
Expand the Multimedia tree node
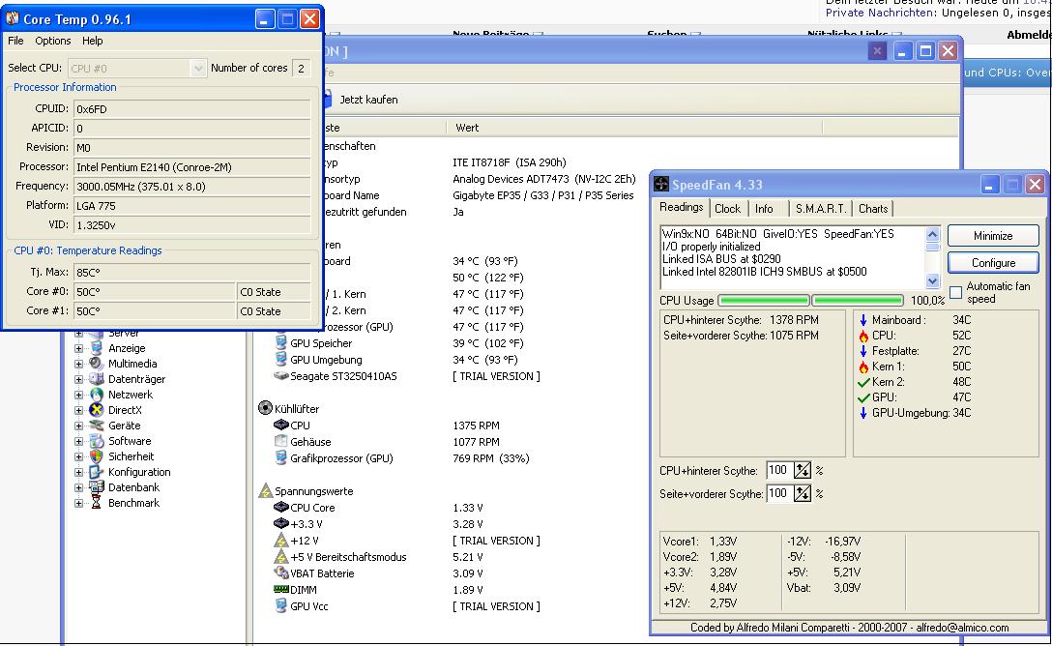pyautogui.click(x=78, y=364)
